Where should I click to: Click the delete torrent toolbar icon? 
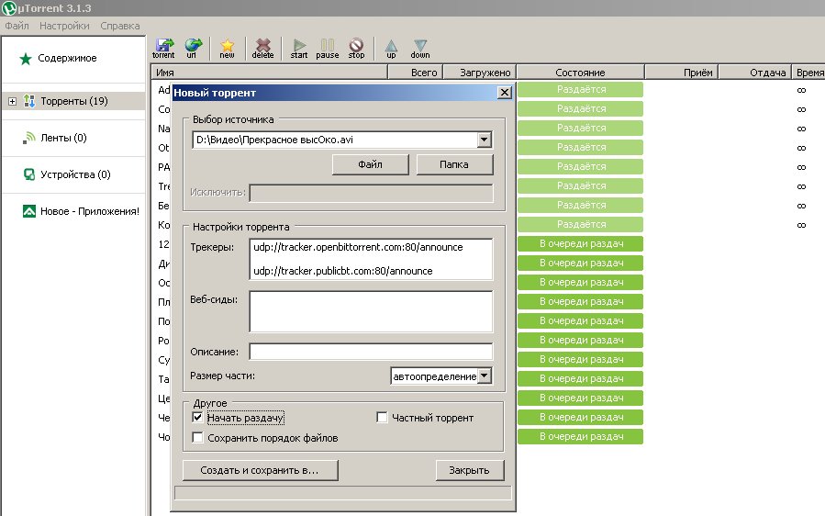[x=262, y=48]
